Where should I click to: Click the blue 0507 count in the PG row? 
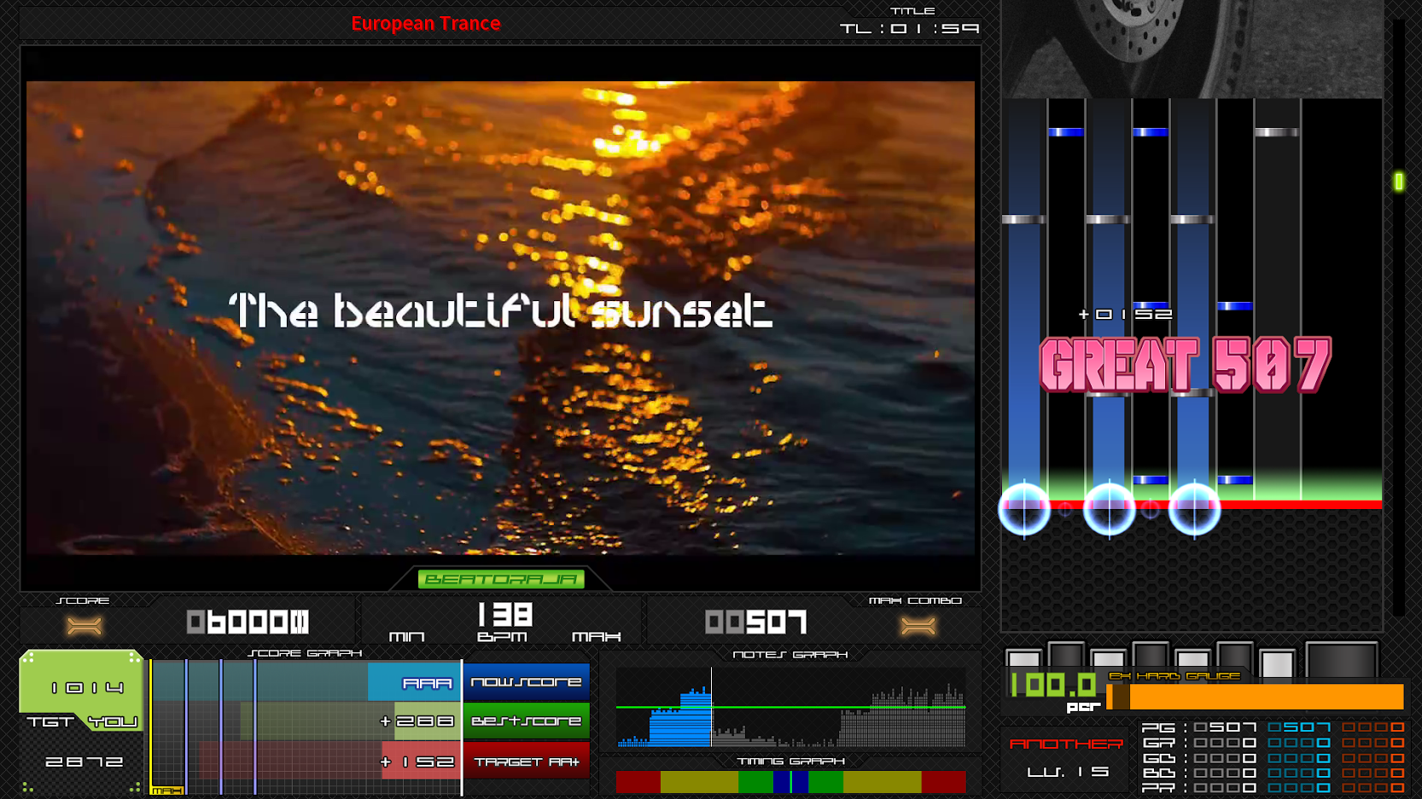tap(1299, 727)
